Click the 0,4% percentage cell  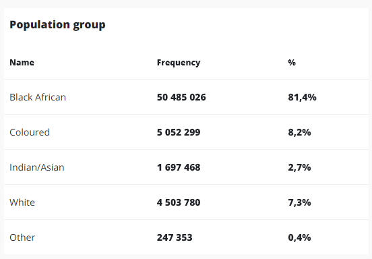click(x=299, y=237)
